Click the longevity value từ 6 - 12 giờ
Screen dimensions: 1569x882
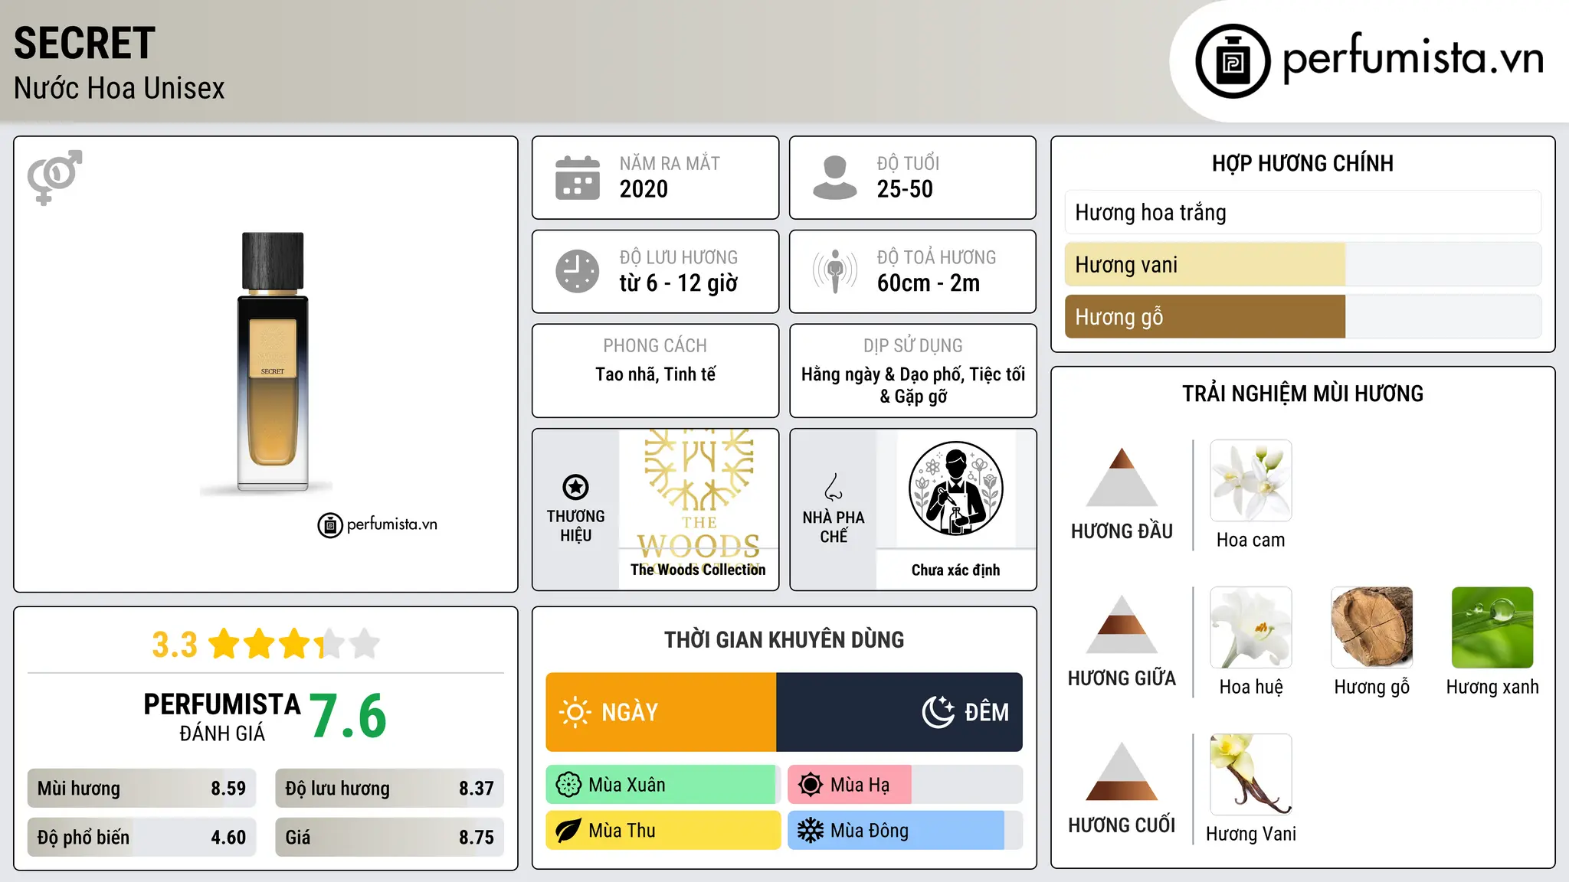[x=679, y=283]
